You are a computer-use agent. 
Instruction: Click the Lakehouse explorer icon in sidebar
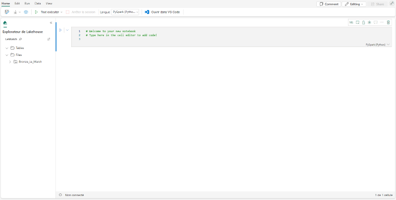5,23
